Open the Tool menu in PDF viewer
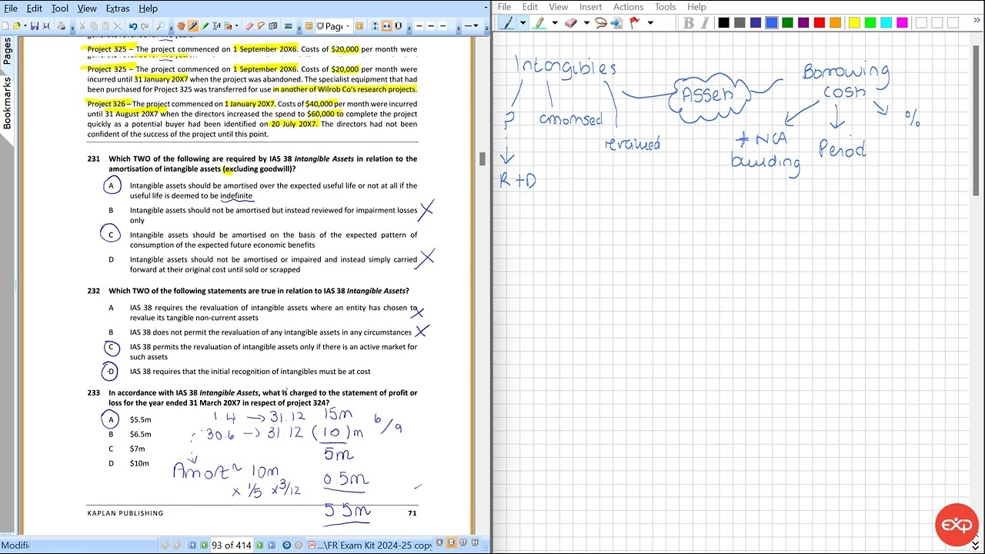This screenshot has width=985, height=554. (x=59, y=8)
